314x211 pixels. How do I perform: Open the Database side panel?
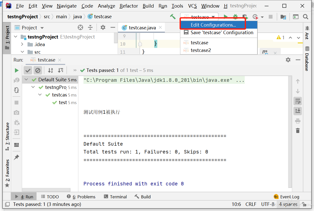tap(307, 59)
